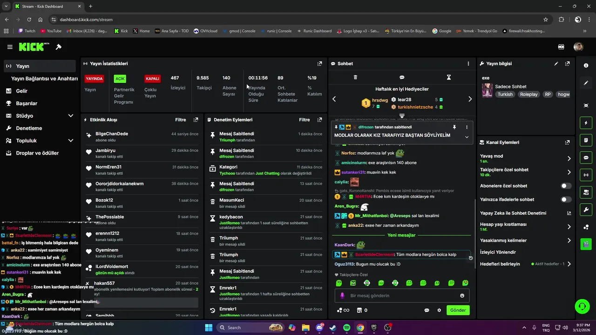Click the Windows Start button
Screen dimensions: 596x335
point(208,328)
